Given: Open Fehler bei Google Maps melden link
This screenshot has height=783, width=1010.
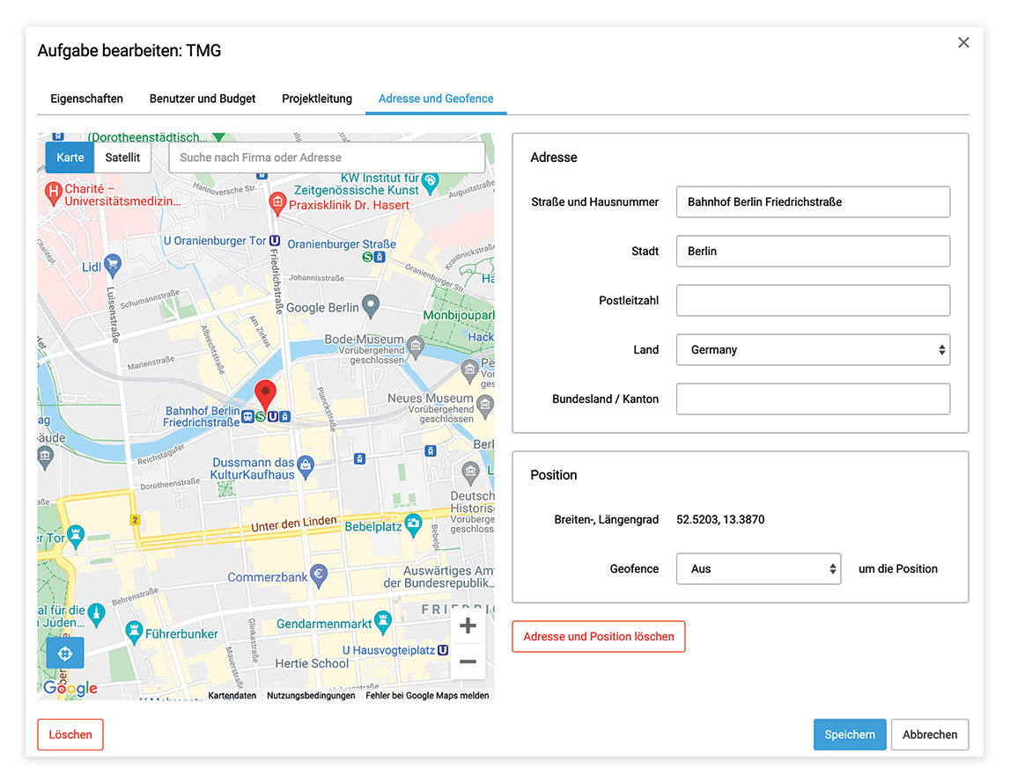Looking at the screenshot, I should (x=427, y=696).
